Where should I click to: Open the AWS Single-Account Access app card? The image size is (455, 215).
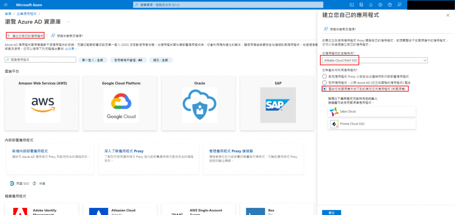click(x=200, y=209)
